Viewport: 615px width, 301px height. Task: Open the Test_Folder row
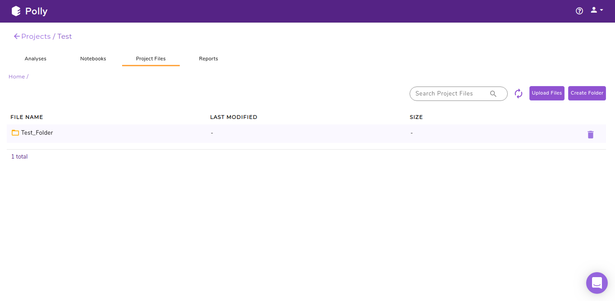pyautogui.click(x=37, y=132)
